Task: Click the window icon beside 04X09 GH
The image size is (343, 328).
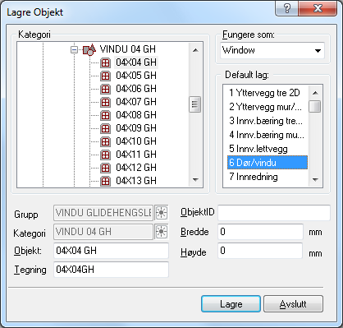Action: pyautogui.click(x=105, y=128)
